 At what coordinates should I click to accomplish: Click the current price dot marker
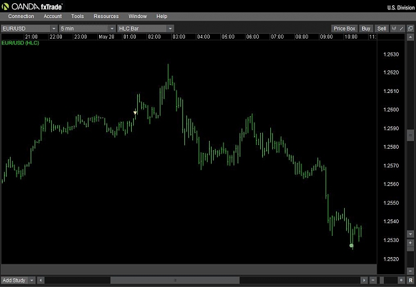[351, 245]
